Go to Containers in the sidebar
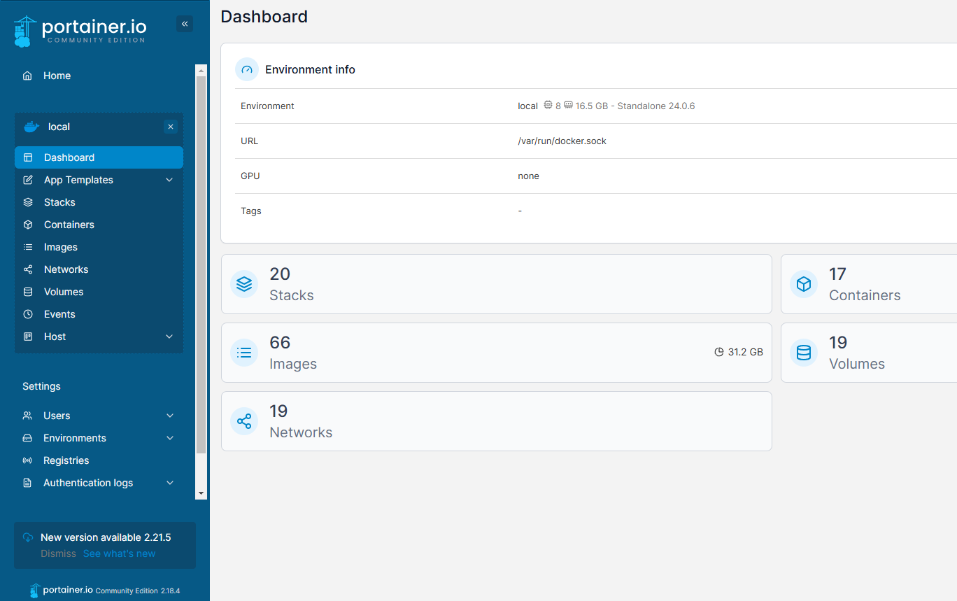 (x=99, y=225)
